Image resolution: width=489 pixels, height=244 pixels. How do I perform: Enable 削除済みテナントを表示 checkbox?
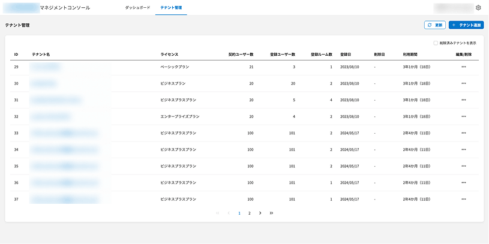(x=436, y=43)
